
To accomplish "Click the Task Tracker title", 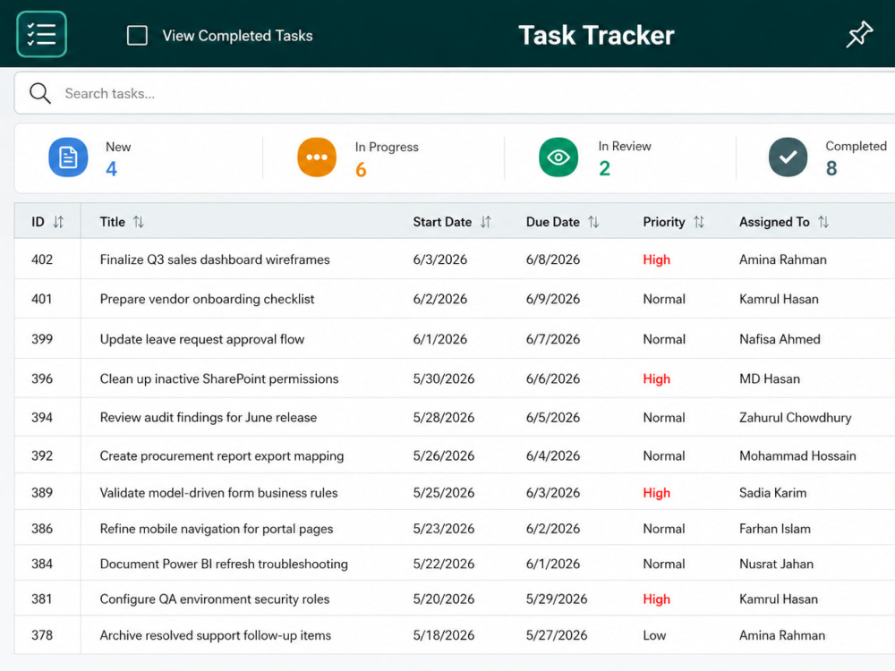I will pyautogui.click(x=596, y=36).
